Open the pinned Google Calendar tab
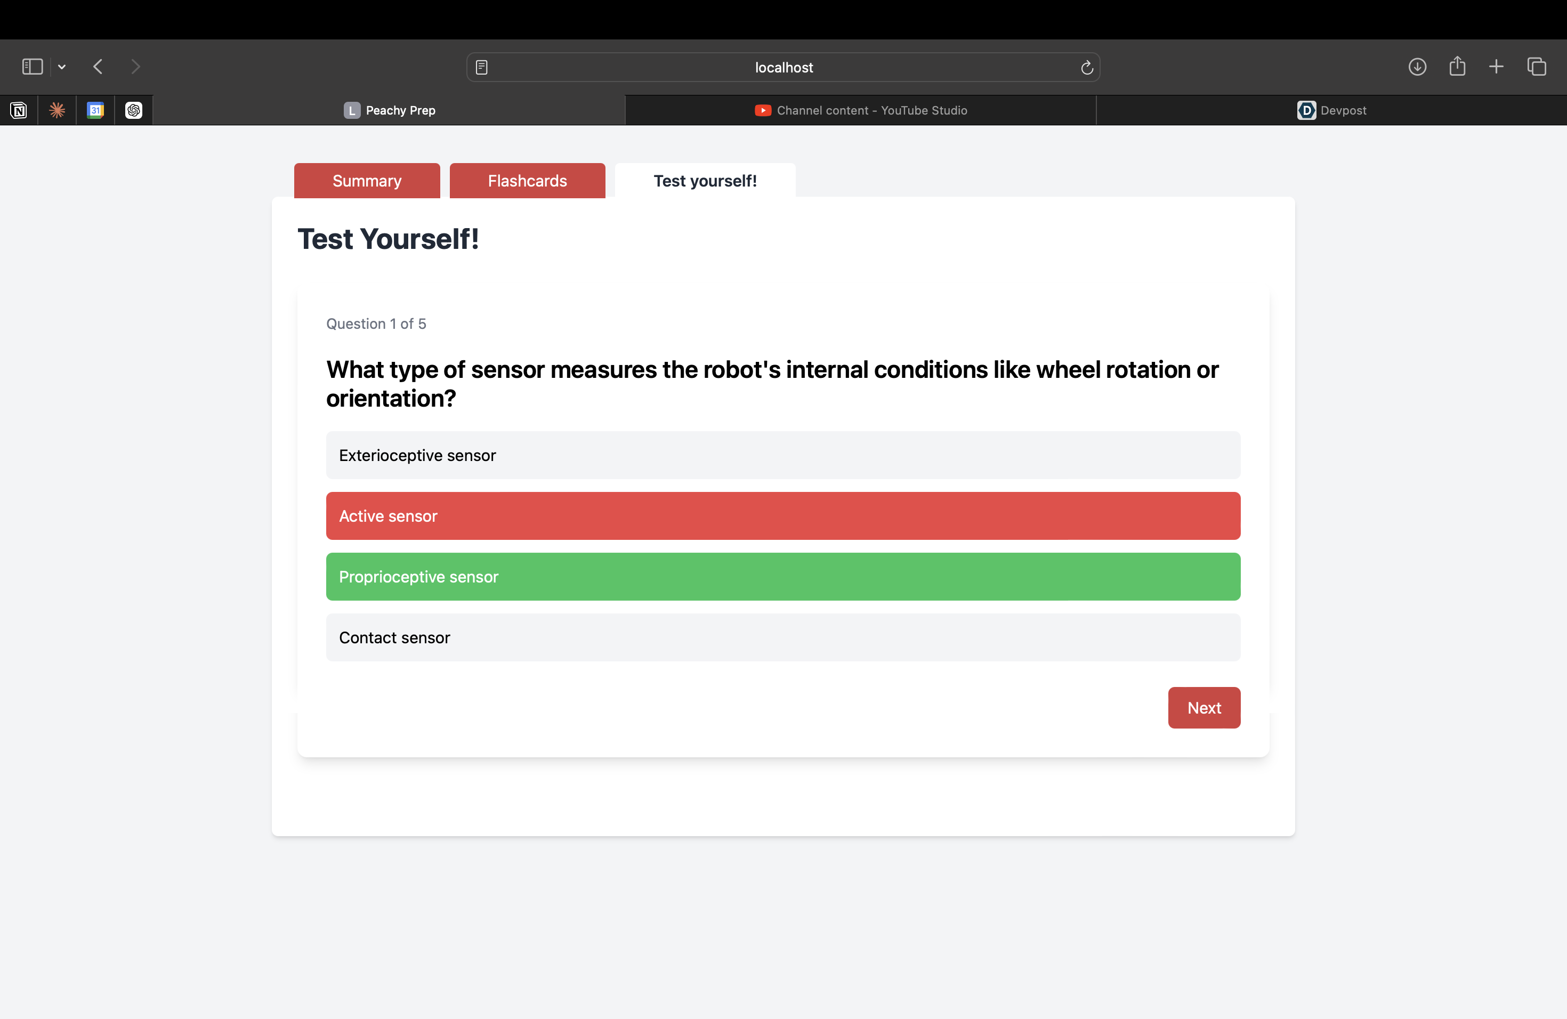Screen dimensions: 1567x1019 coord(95,110)
